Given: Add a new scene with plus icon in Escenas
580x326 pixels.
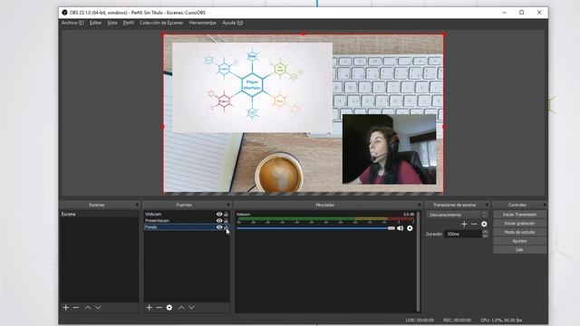Looking at the screenshot, I should 66,308.
